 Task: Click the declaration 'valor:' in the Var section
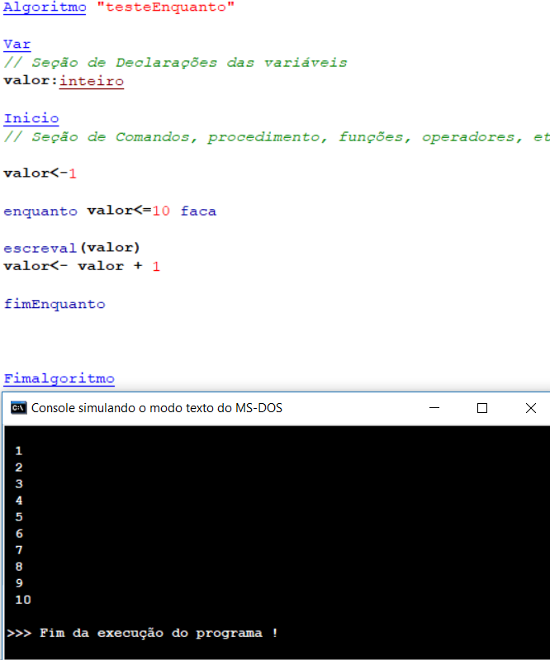click(31, 80)
